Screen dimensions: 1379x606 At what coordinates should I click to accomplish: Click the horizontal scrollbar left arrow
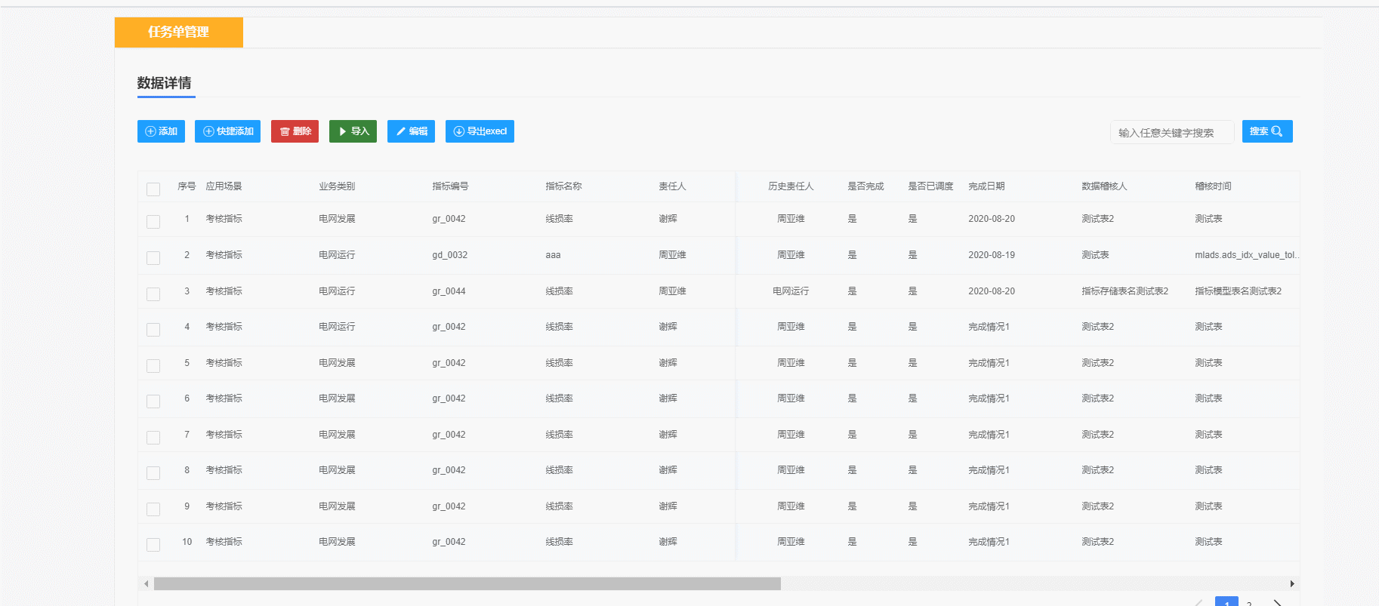[146, 583]
